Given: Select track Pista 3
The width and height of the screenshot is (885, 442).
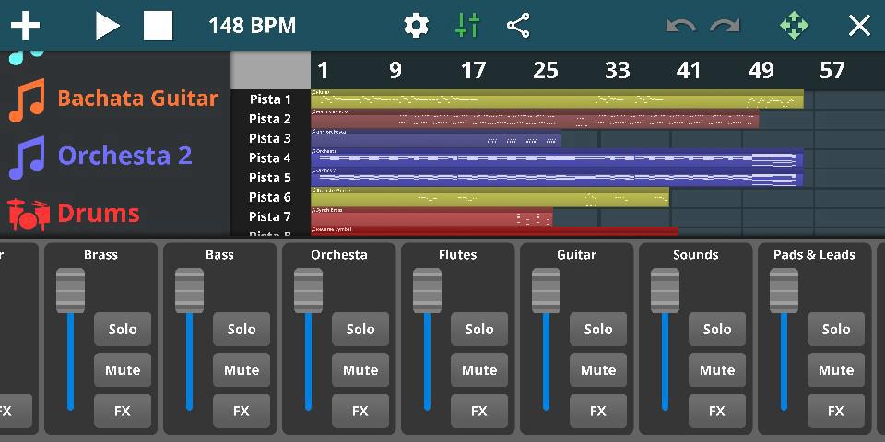Looking at the screenshot, I should (x=270, y=138).
